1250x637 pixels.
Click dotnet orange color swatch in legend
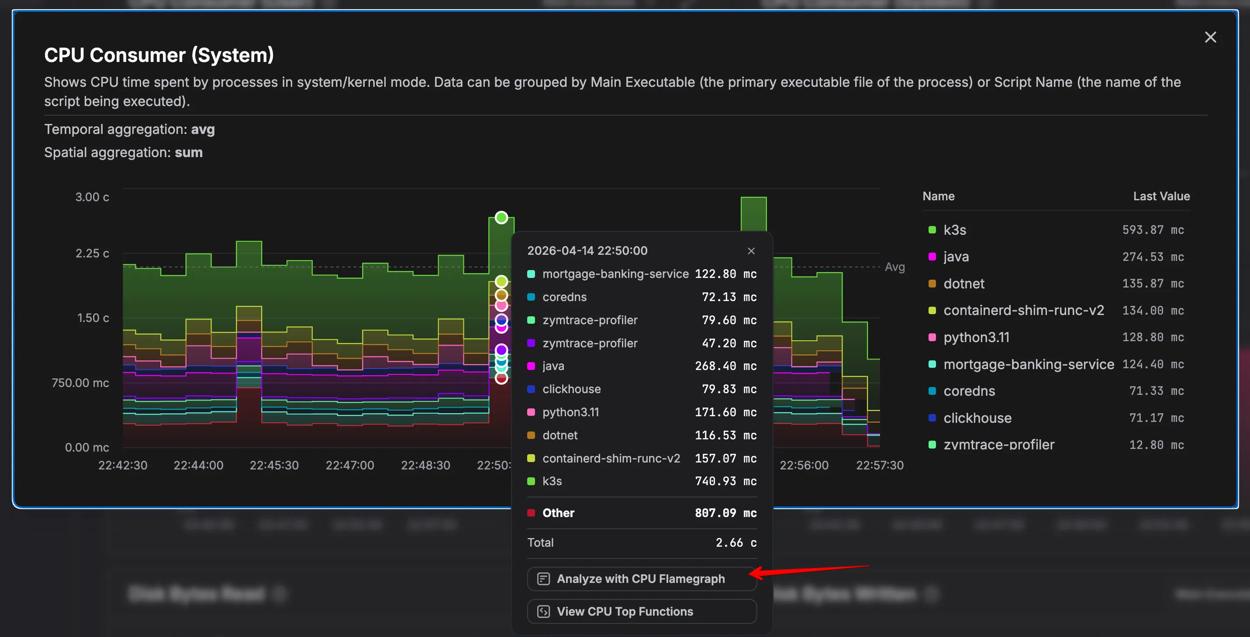(932, 284)
